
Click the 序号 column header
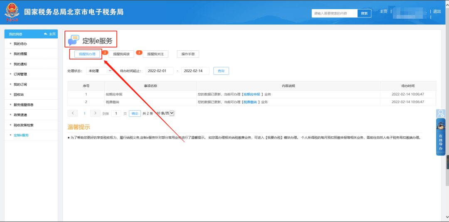coord(86,86)
